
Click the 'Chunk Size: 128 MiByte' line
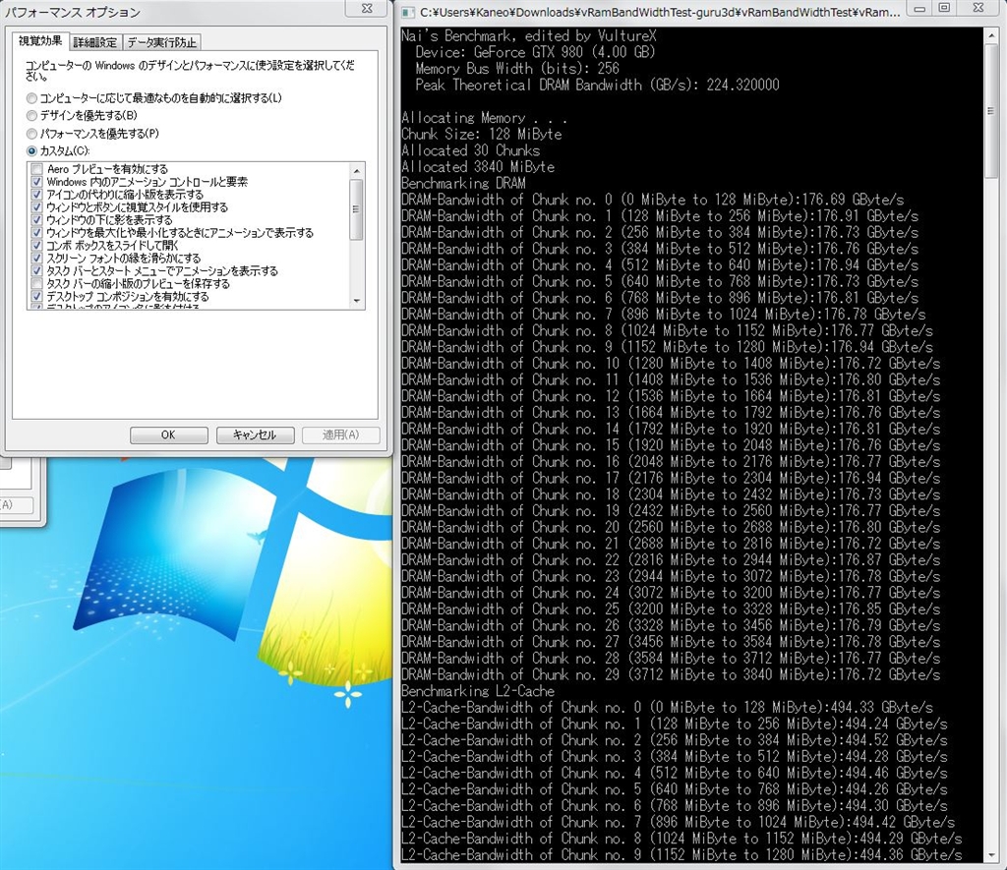coord(482,135)
